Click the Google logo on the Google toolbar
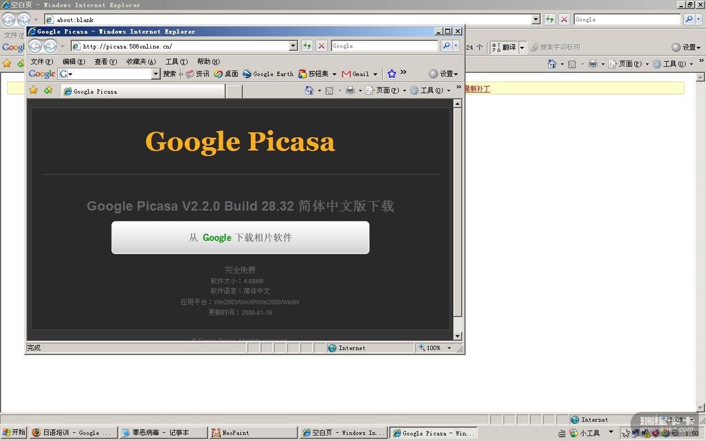Screen dimensions: 706x441 click(x=42, y=74)
